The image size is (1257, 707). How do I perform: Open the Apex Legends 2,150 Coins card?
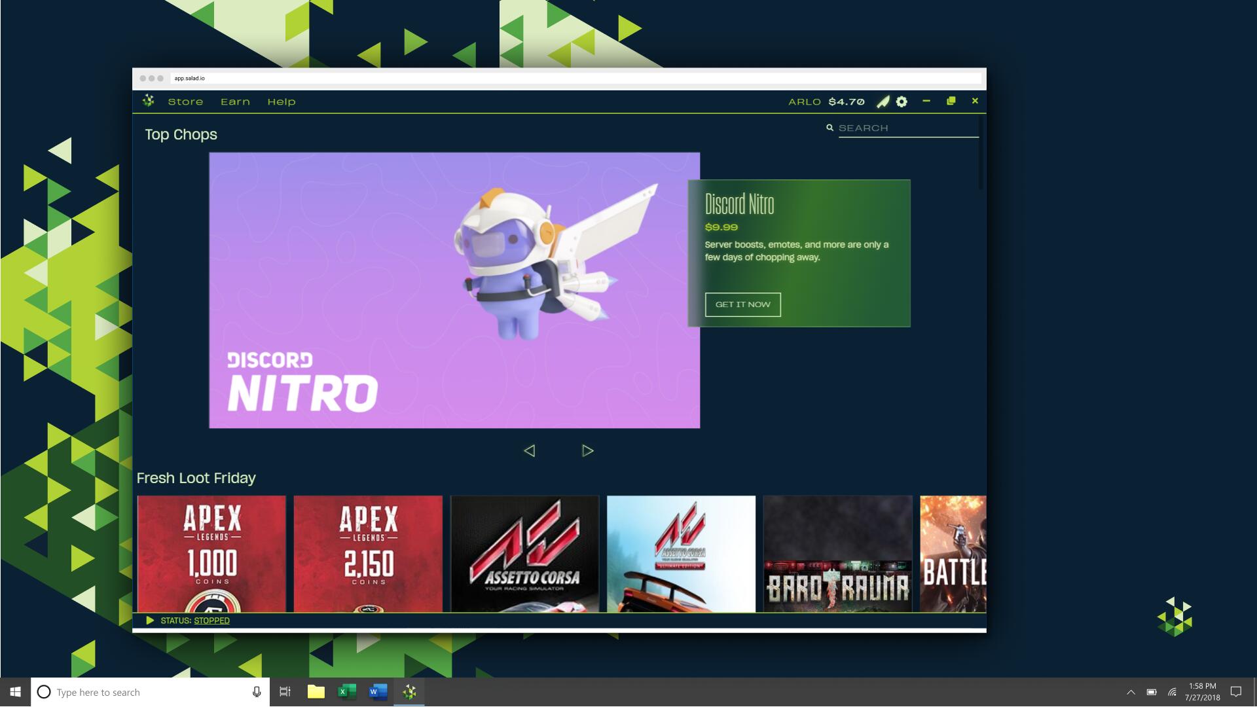point(368,554)
